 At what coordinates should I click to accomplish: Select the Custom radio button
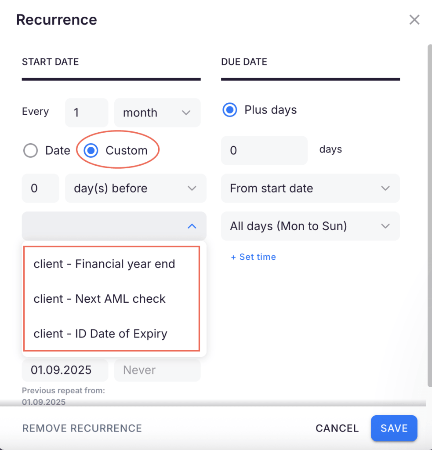pos(90,150)
